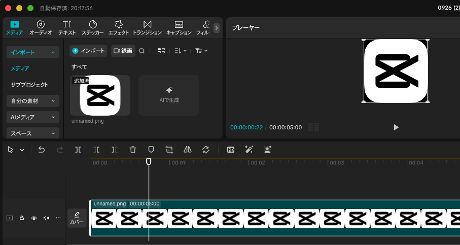Hide the track with the eye icon
Screen dimensions: 460x245
click(x=34, y=218)
